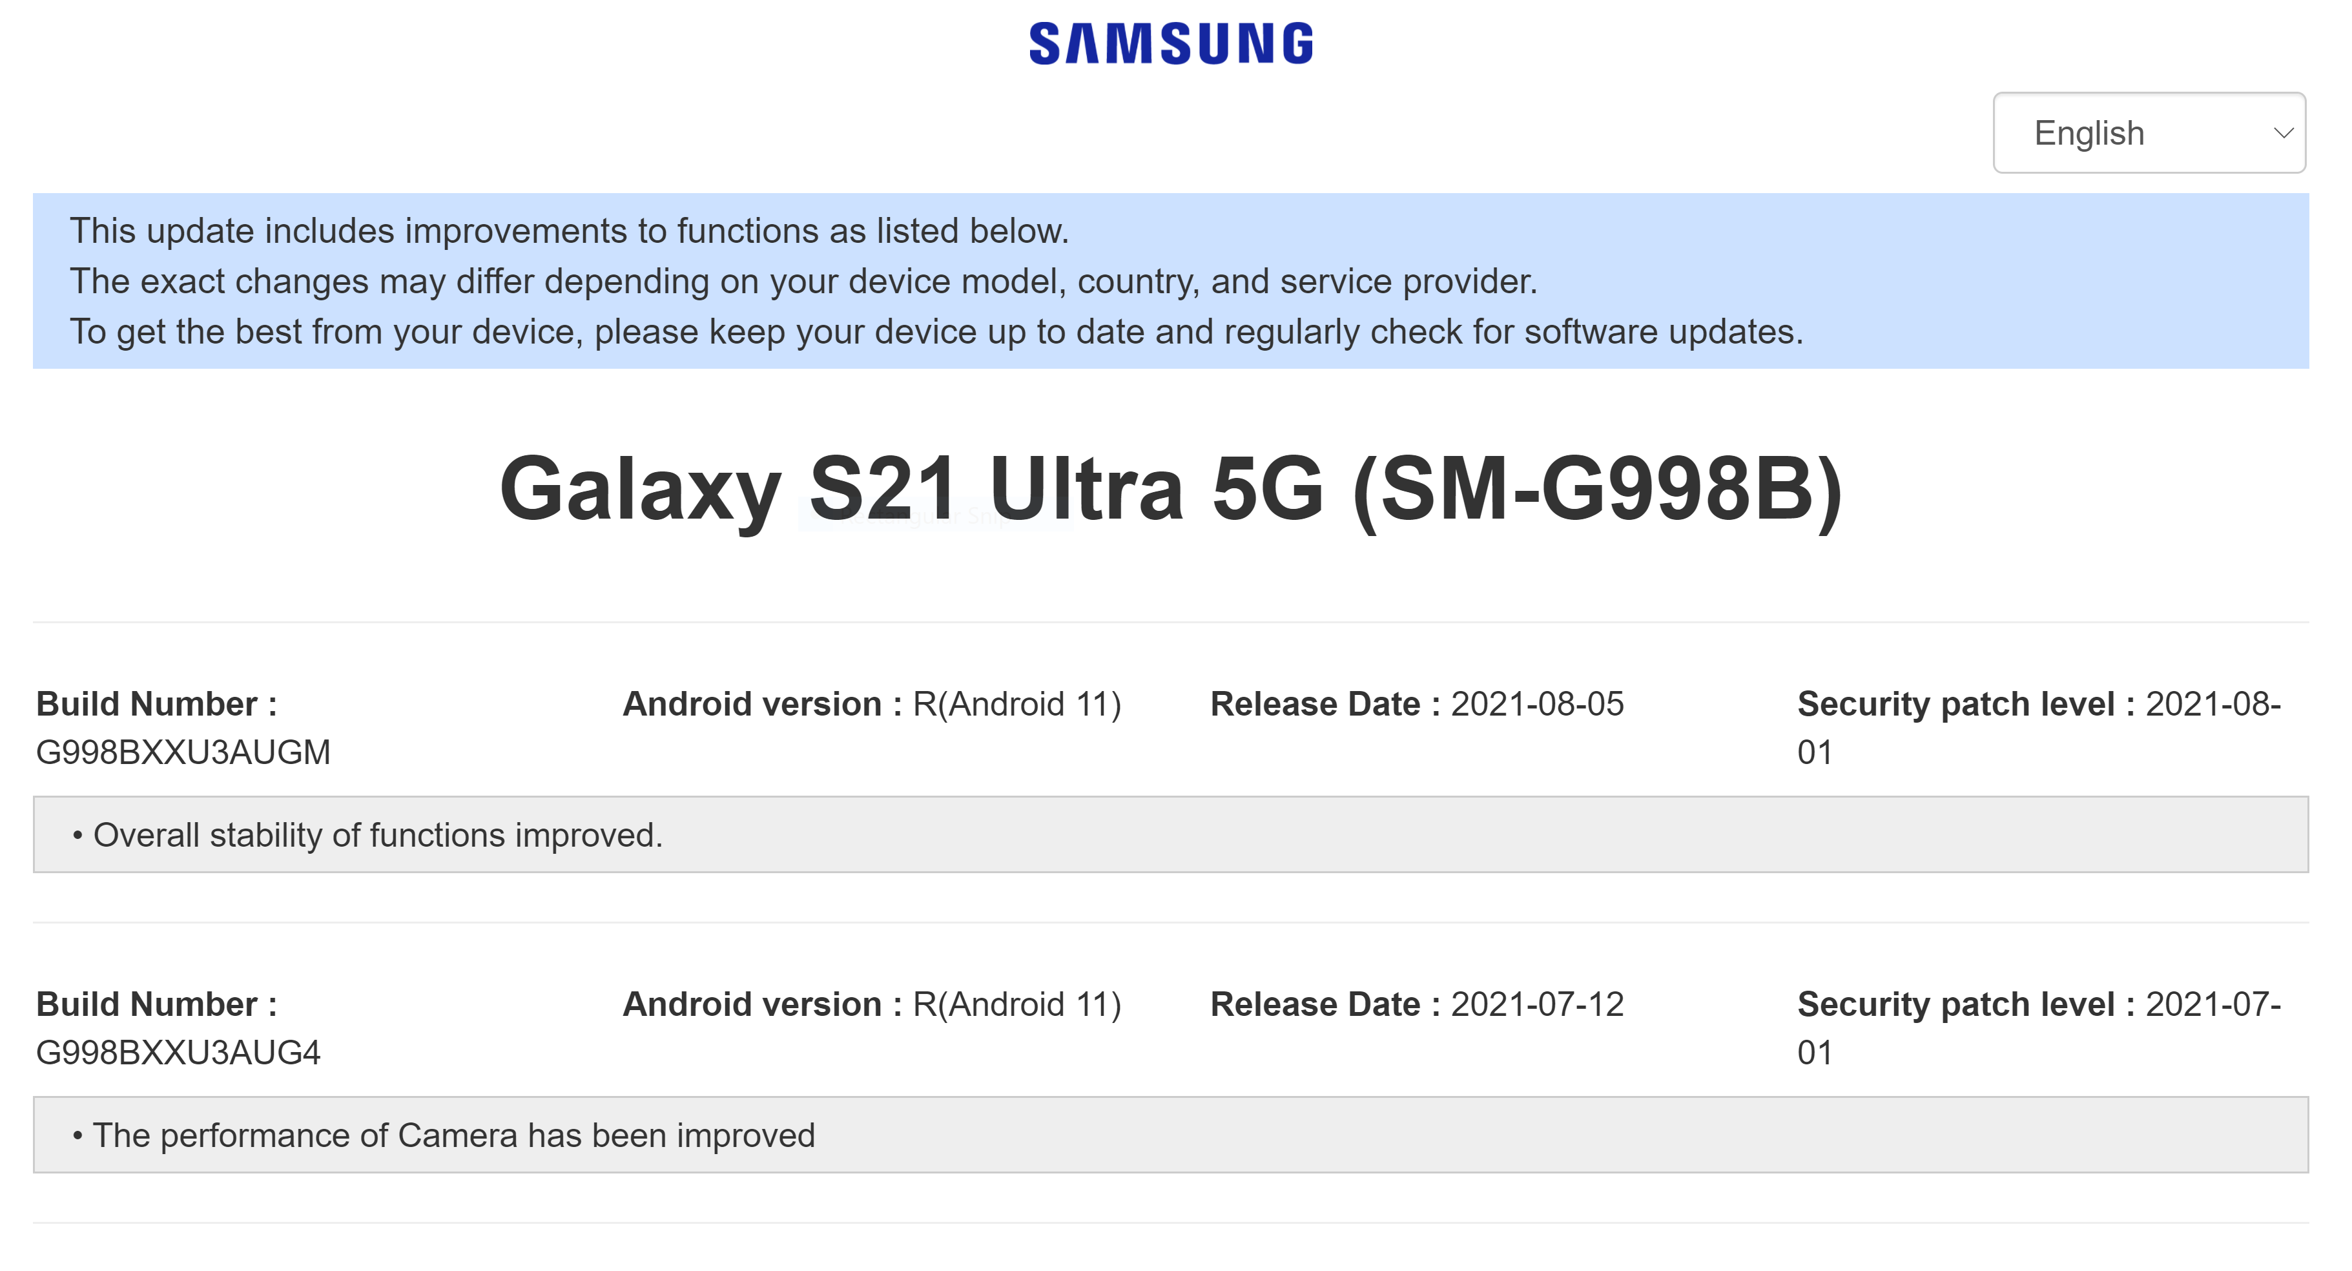Click build number G998BXXU3AUG4
Screen dimensions: 2352x1271
[x=178, y=1053]
